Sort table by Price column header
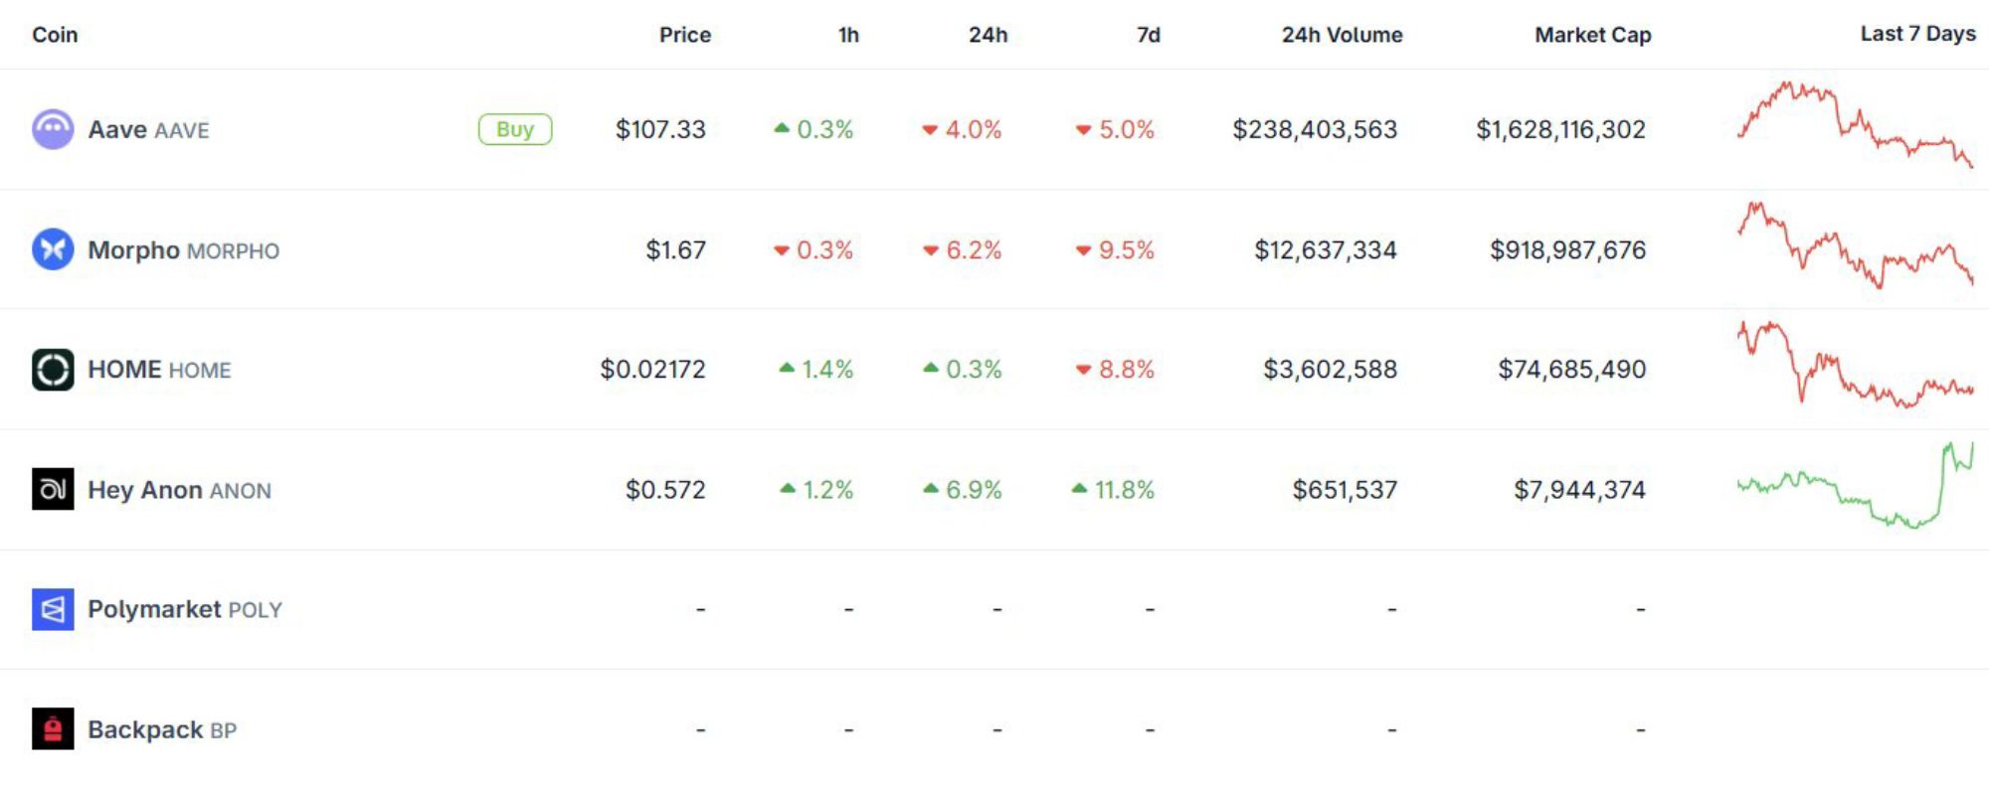 pos(684,35)
